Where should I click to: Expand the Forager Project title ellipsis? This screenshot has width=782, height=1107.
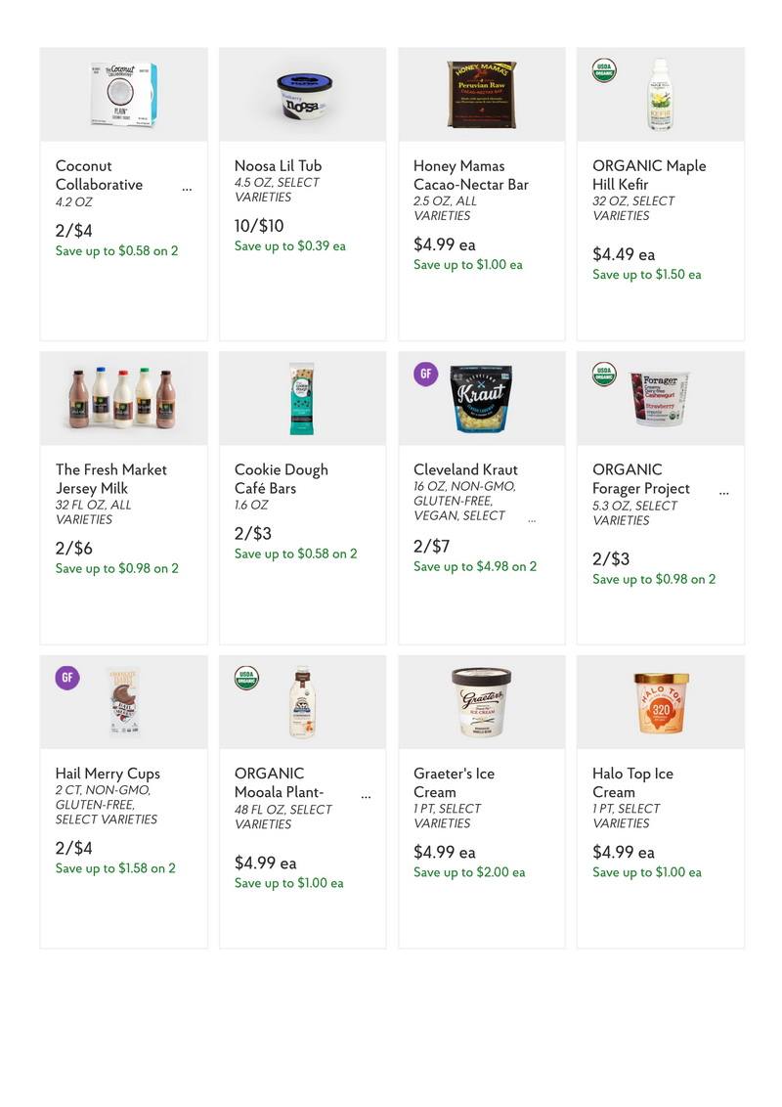(x=724, y=493)
